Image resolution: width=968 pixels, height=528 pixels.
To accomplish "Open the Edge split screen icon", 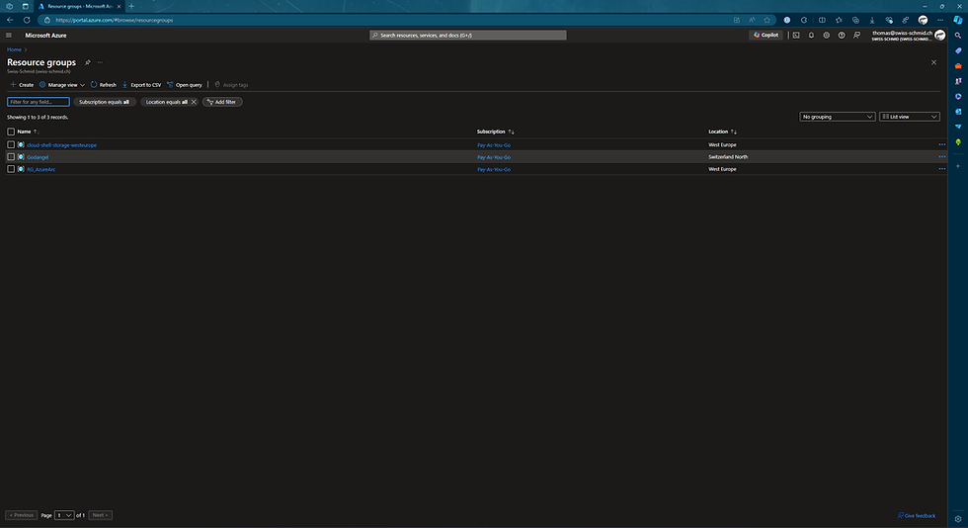I will [822, 20].
